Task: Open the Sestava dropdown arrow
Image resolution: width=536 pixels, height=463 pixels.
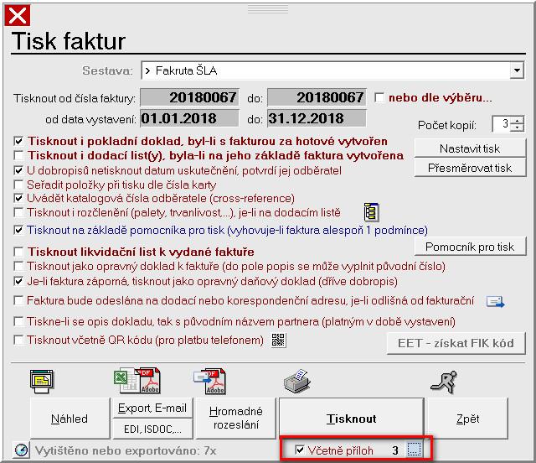Action: coord(518,70)
